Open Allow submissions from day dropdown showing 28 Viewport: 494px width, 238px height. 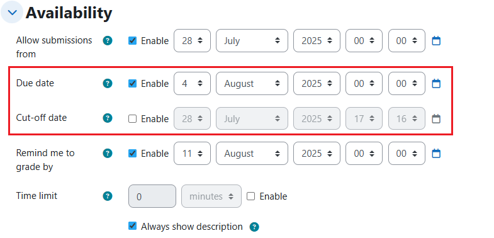(192, 41)
